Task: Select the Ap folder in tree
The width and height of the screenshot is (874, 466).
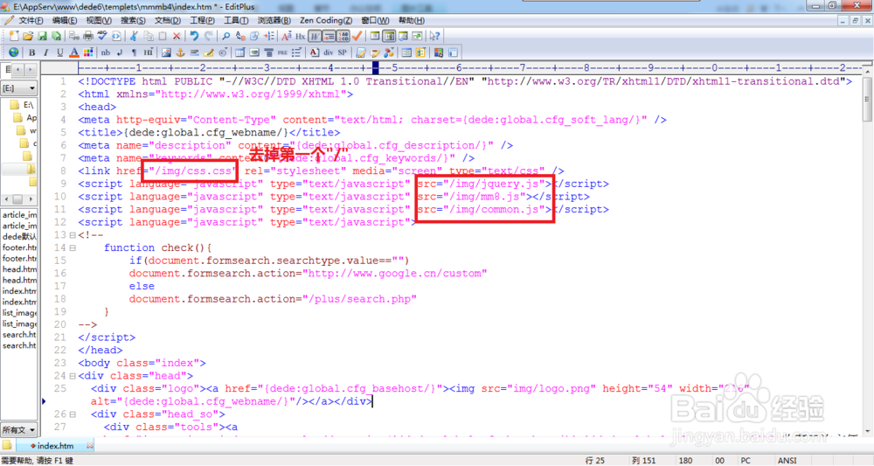Action: click(x=25, y=118)
